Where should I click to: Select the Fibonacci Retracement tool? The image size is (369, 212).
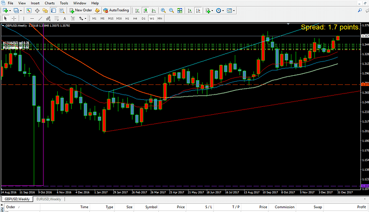[x=57, y=18]
